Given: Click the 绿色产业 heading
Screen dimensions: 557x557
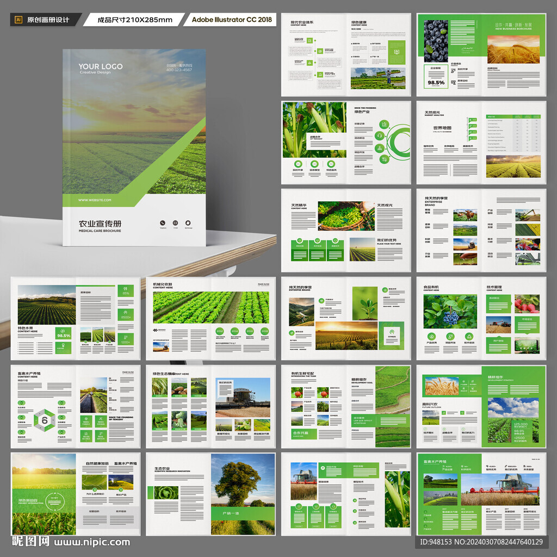Looking at the screenshot, I should (362, 112).
